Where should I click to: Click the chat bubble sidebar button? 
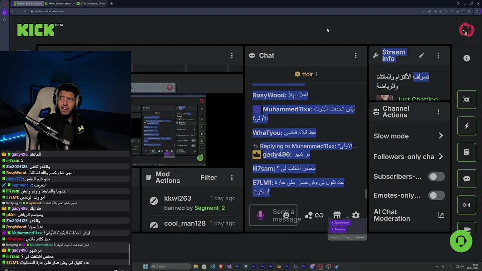(x=467, y=179)
